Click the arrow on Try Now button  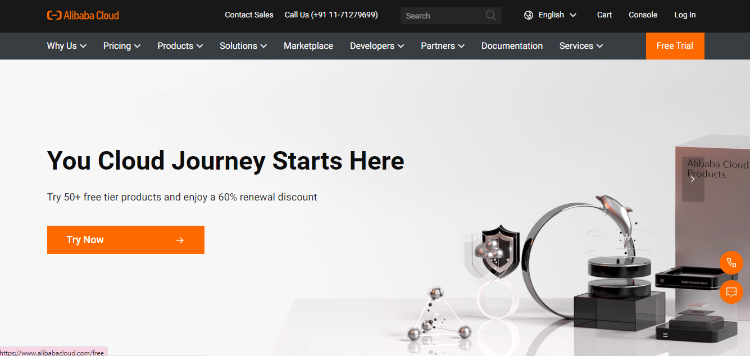[x=180, y=240]
